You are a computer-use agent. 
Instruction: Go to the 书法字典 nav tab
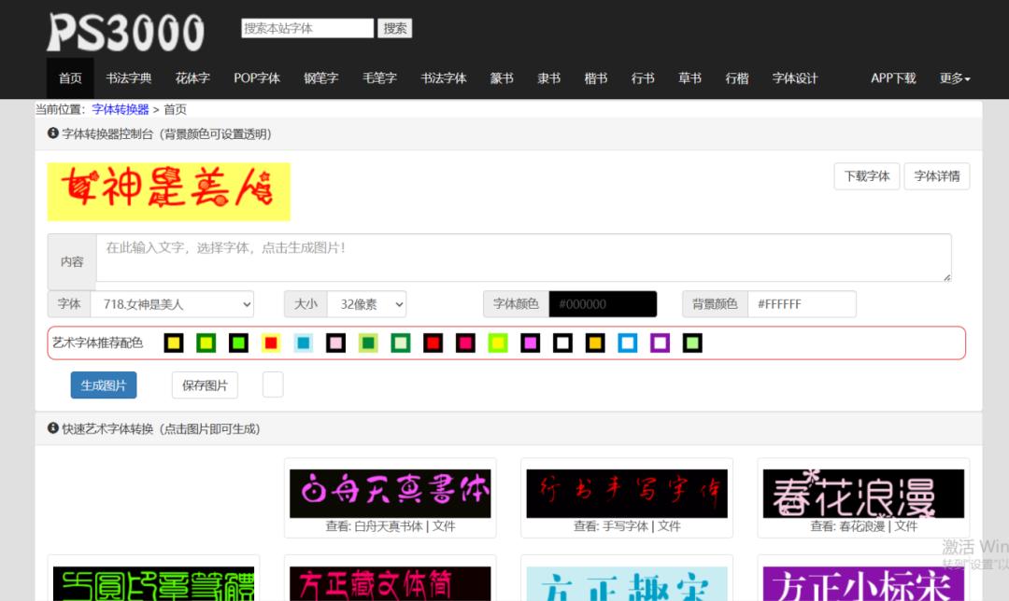click(129, 78)
